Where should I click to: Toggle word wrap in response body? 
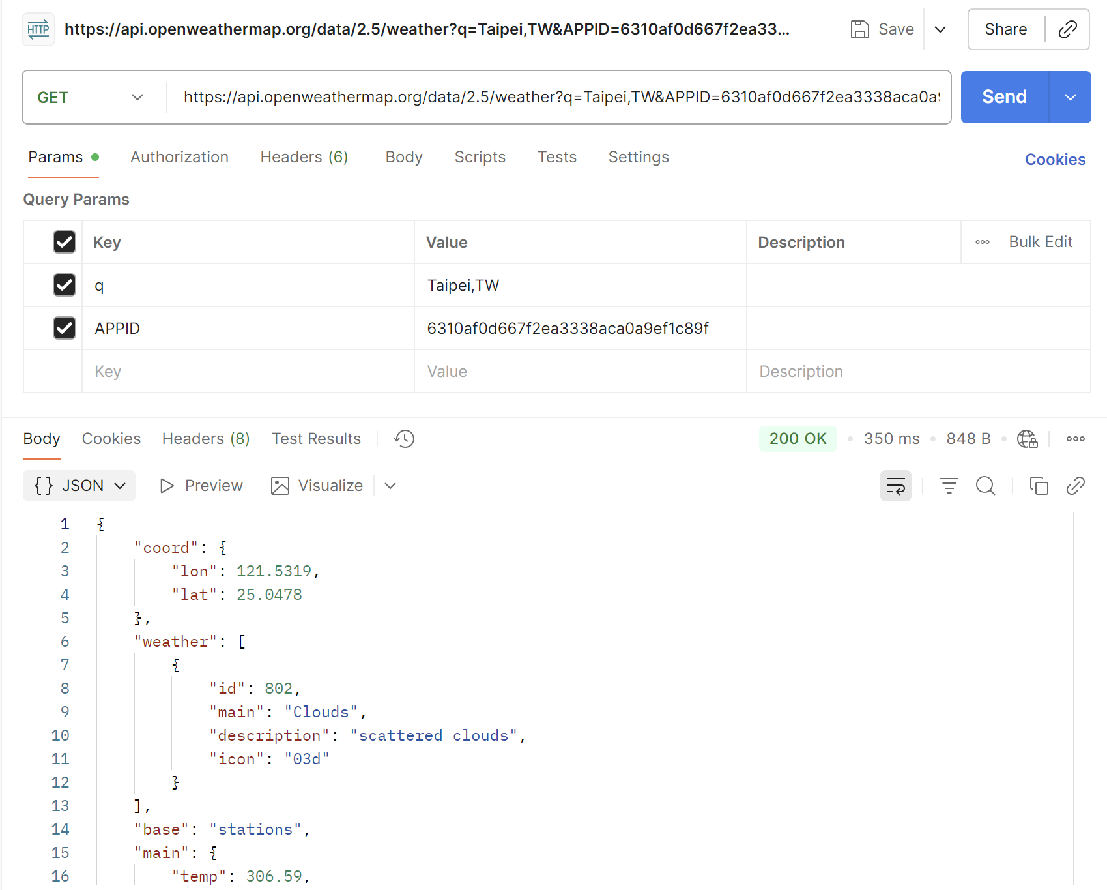click(896, 486)
